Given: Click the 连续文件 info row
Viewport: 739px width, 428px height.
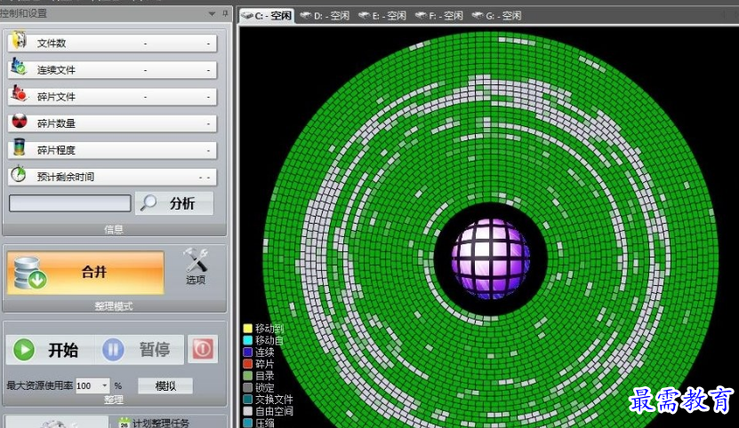Looking at the screenshot, I should click(x=112, y=69).
